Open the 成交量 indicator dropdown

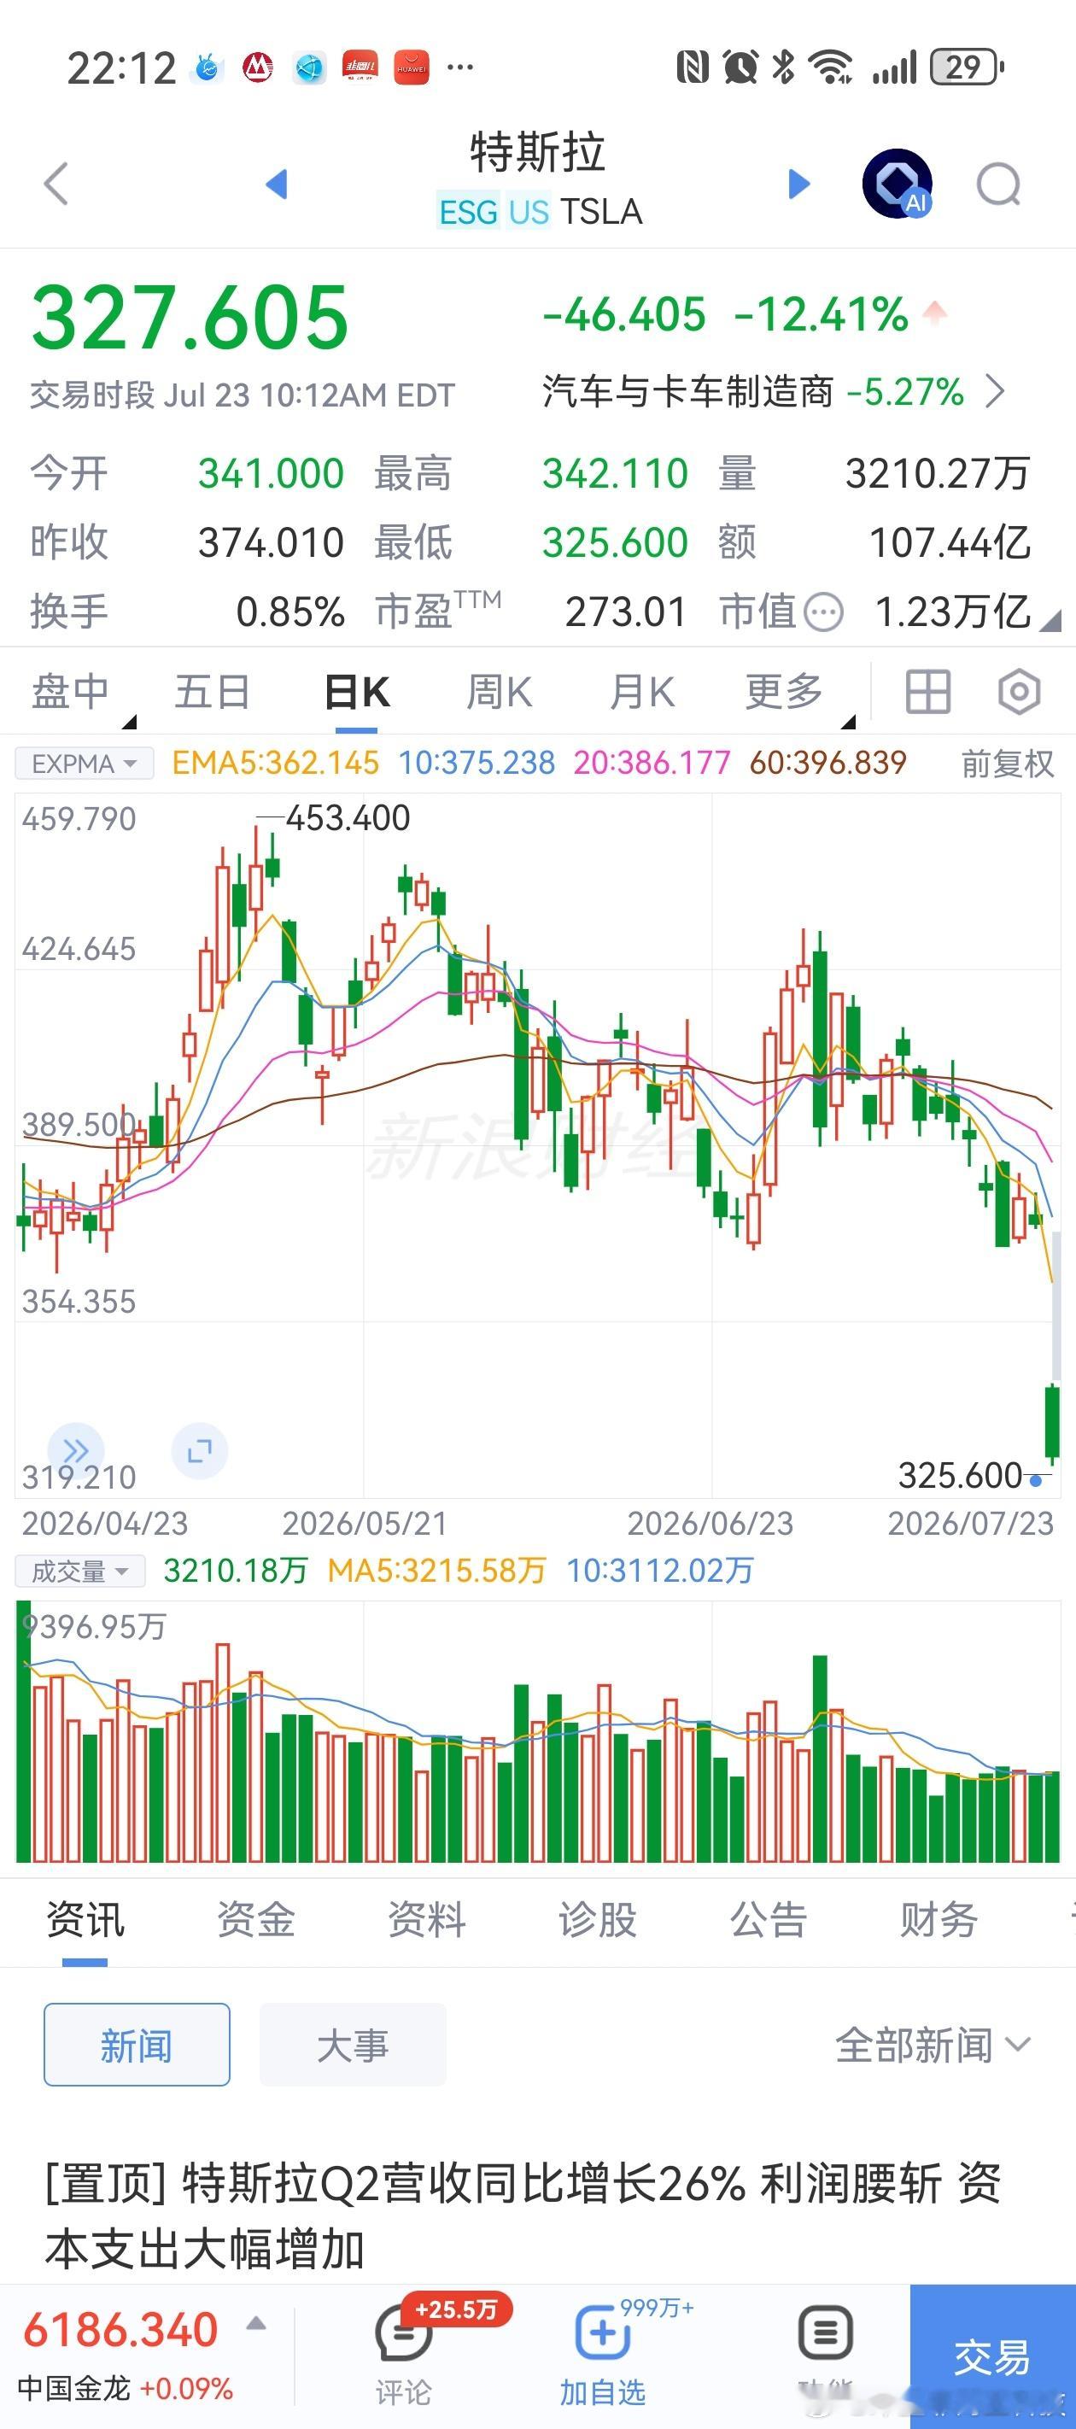(79, 1571)
